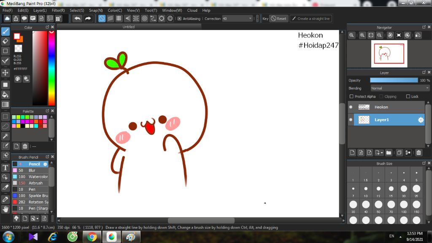Click the Navigator canvas thumbnail
This screenshot has width=432, height=243.
tap(389, 54)
